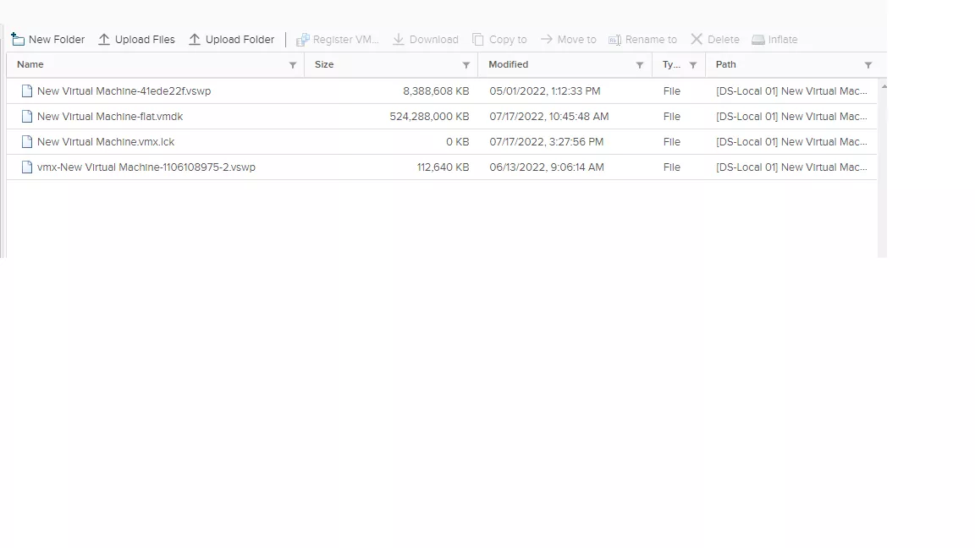
Task: Click modified date 07/17/2022, 3:27:56 PM
Action: click(547, 142)
